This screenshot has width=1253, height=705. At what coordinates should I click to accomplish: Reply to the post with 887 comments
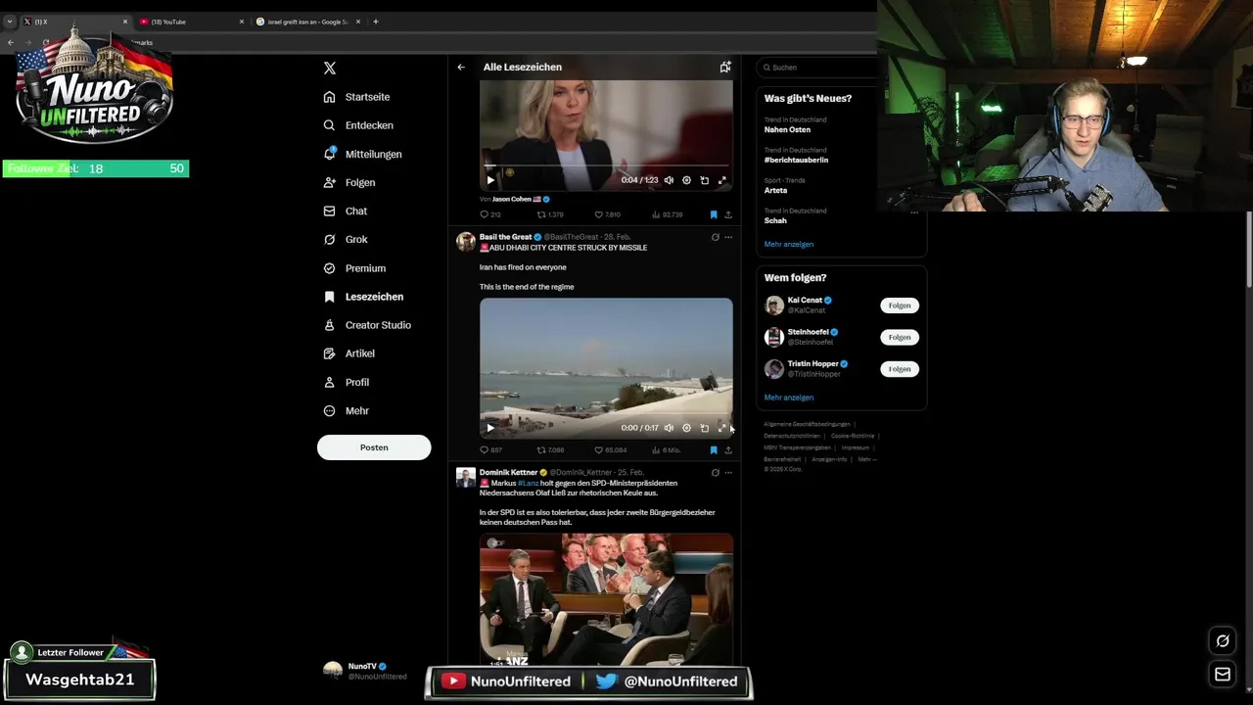pos(490,450)
